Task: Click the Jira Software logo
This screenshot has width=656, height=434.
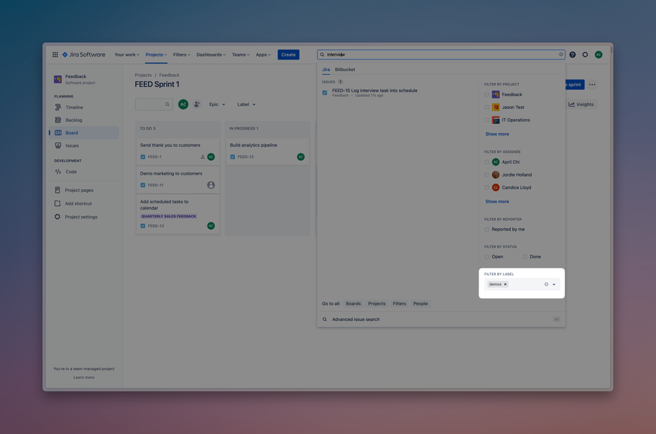Action: pyautogui.click(x=83, y=54)
